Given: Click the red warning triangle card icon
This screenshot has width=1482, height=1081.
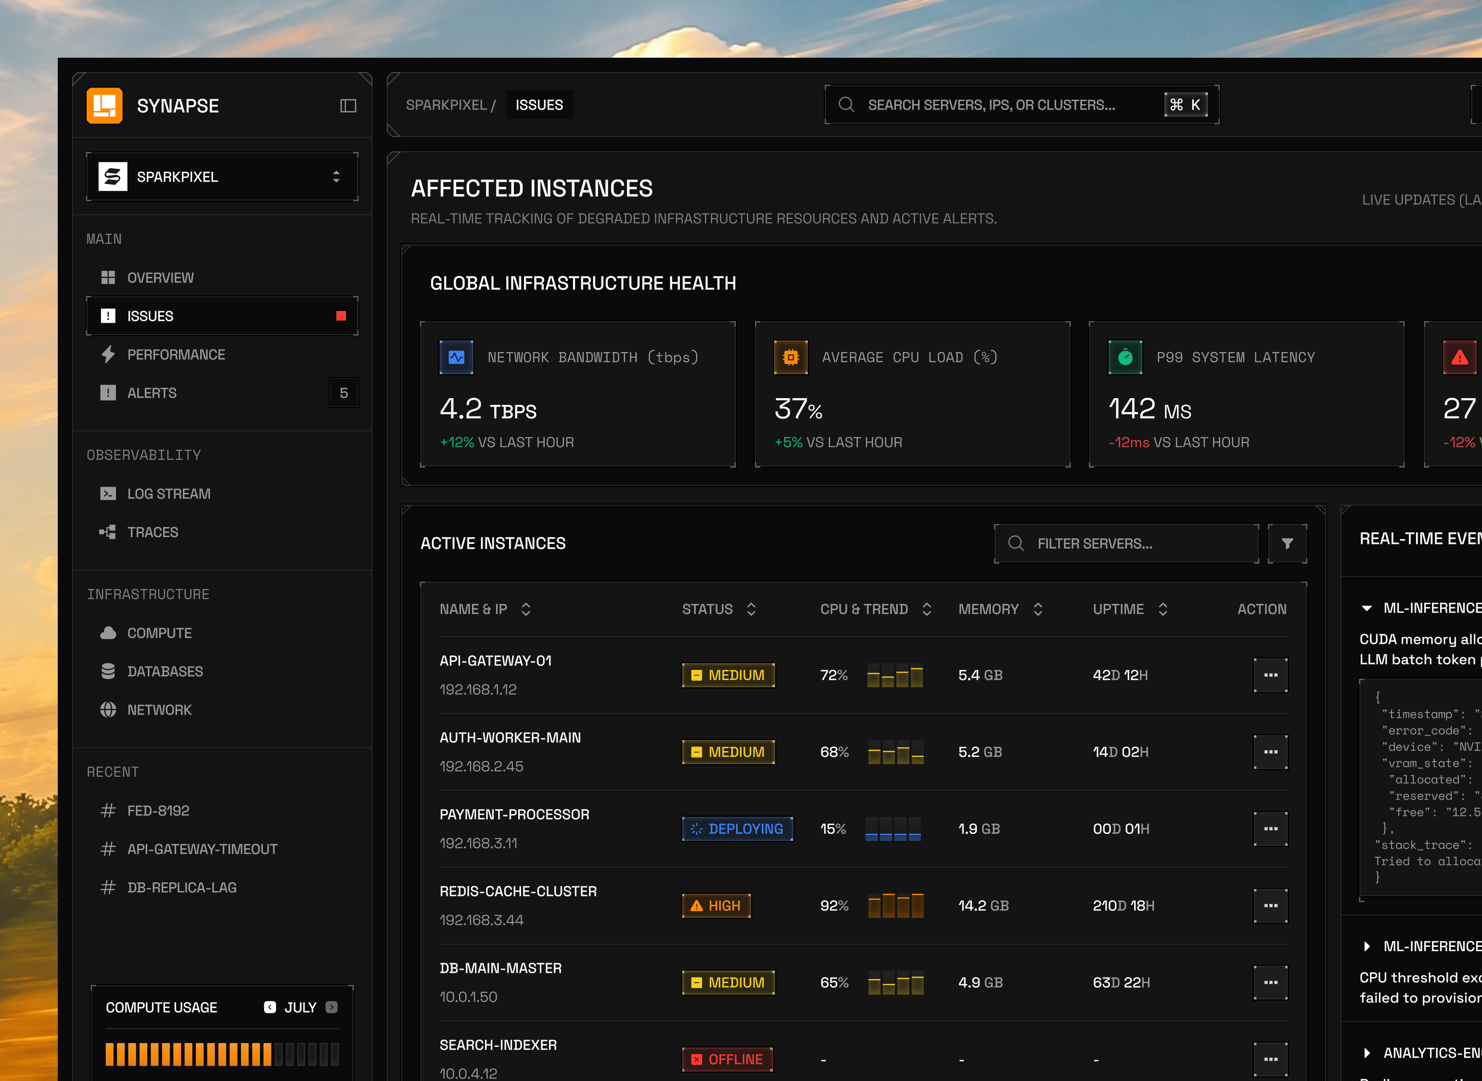Looking at the screenshot, I should (1460, 357).
